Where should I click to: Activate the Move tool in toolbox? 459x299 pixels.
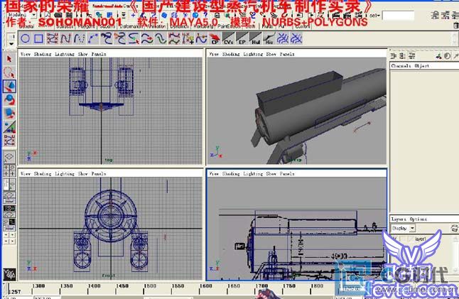point(9,86)
